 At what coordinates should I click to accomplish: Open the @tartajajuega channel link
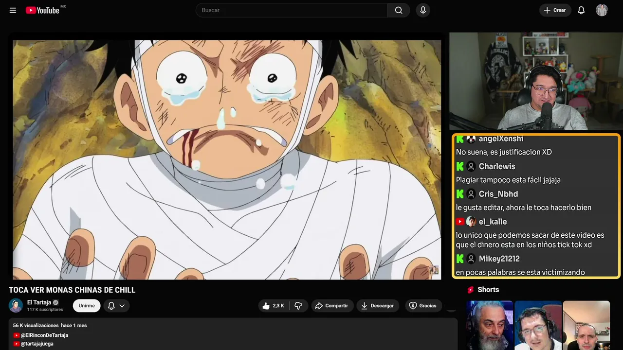click(x=37, y=344)
